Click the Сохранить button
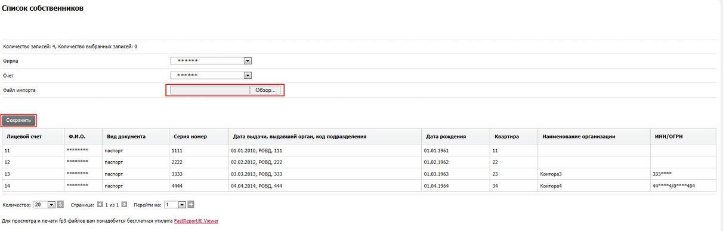 point(18,120)
